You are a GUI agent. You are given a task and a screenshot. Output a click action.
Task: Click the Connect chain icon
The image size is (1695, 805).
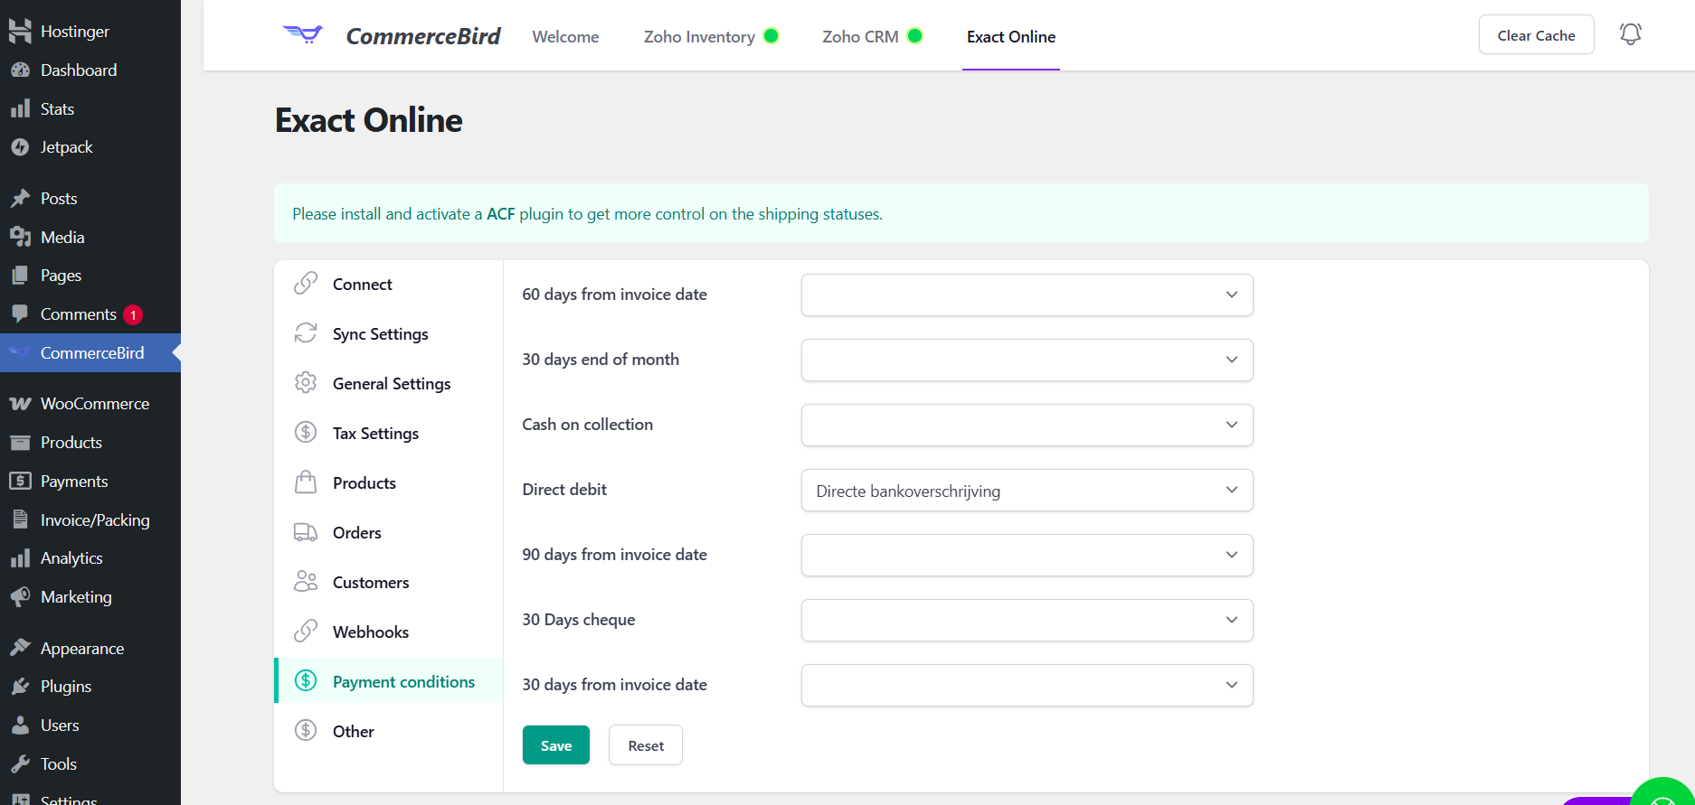tap(306, 284)
